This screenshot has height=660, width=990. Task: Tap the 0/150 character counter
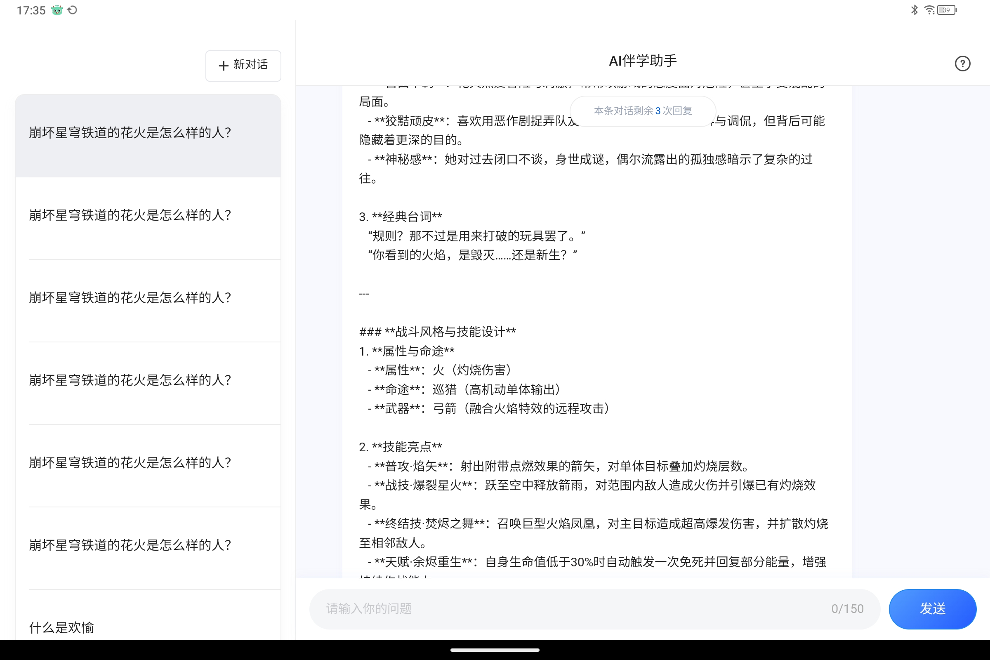(847, 609)
